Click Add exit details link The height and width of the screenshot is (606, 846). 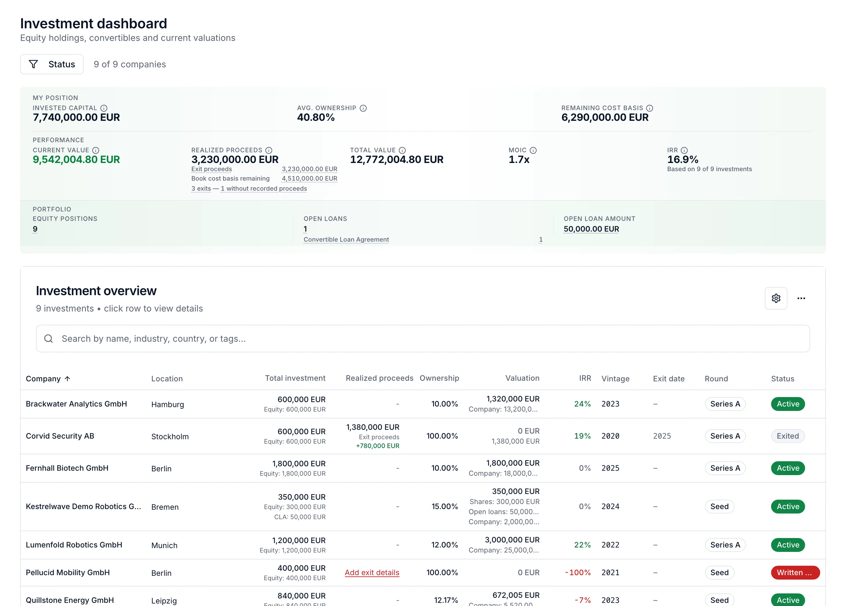pos(372,572)
